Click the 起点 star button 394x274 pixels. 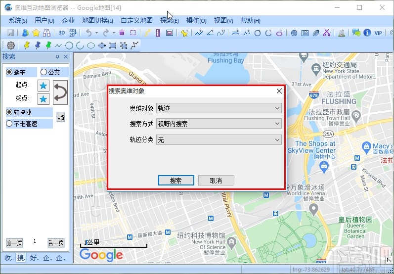43,86
